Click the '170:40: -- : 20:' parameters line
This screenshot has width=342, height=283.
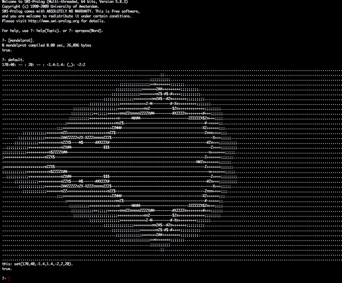pyautogui.click(x=44, y=65)
